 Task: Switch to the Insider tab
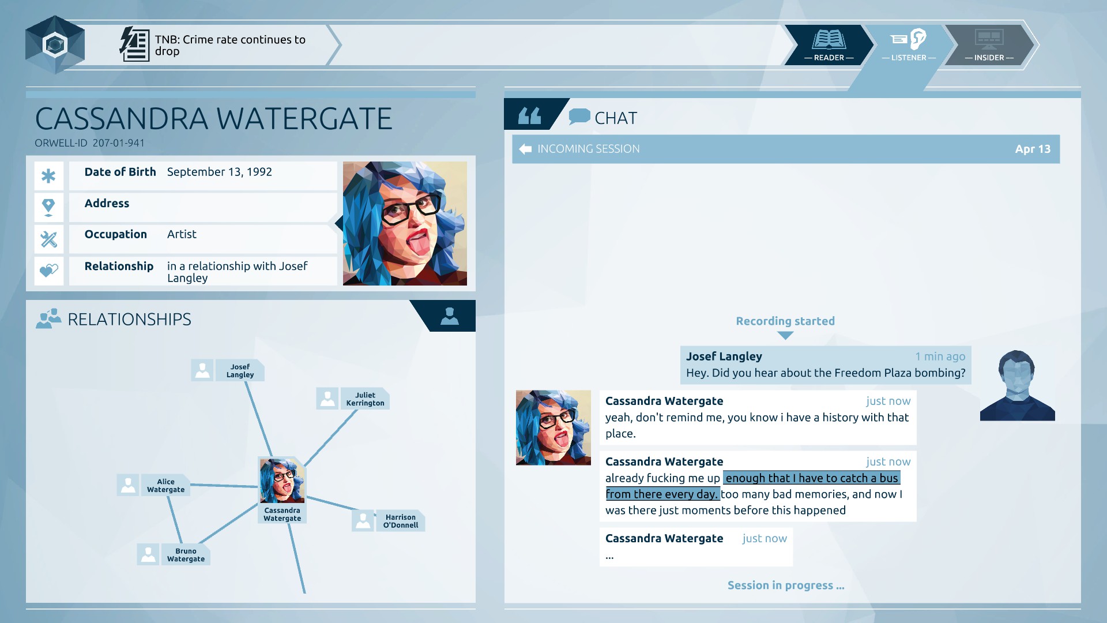click(989, 45)
